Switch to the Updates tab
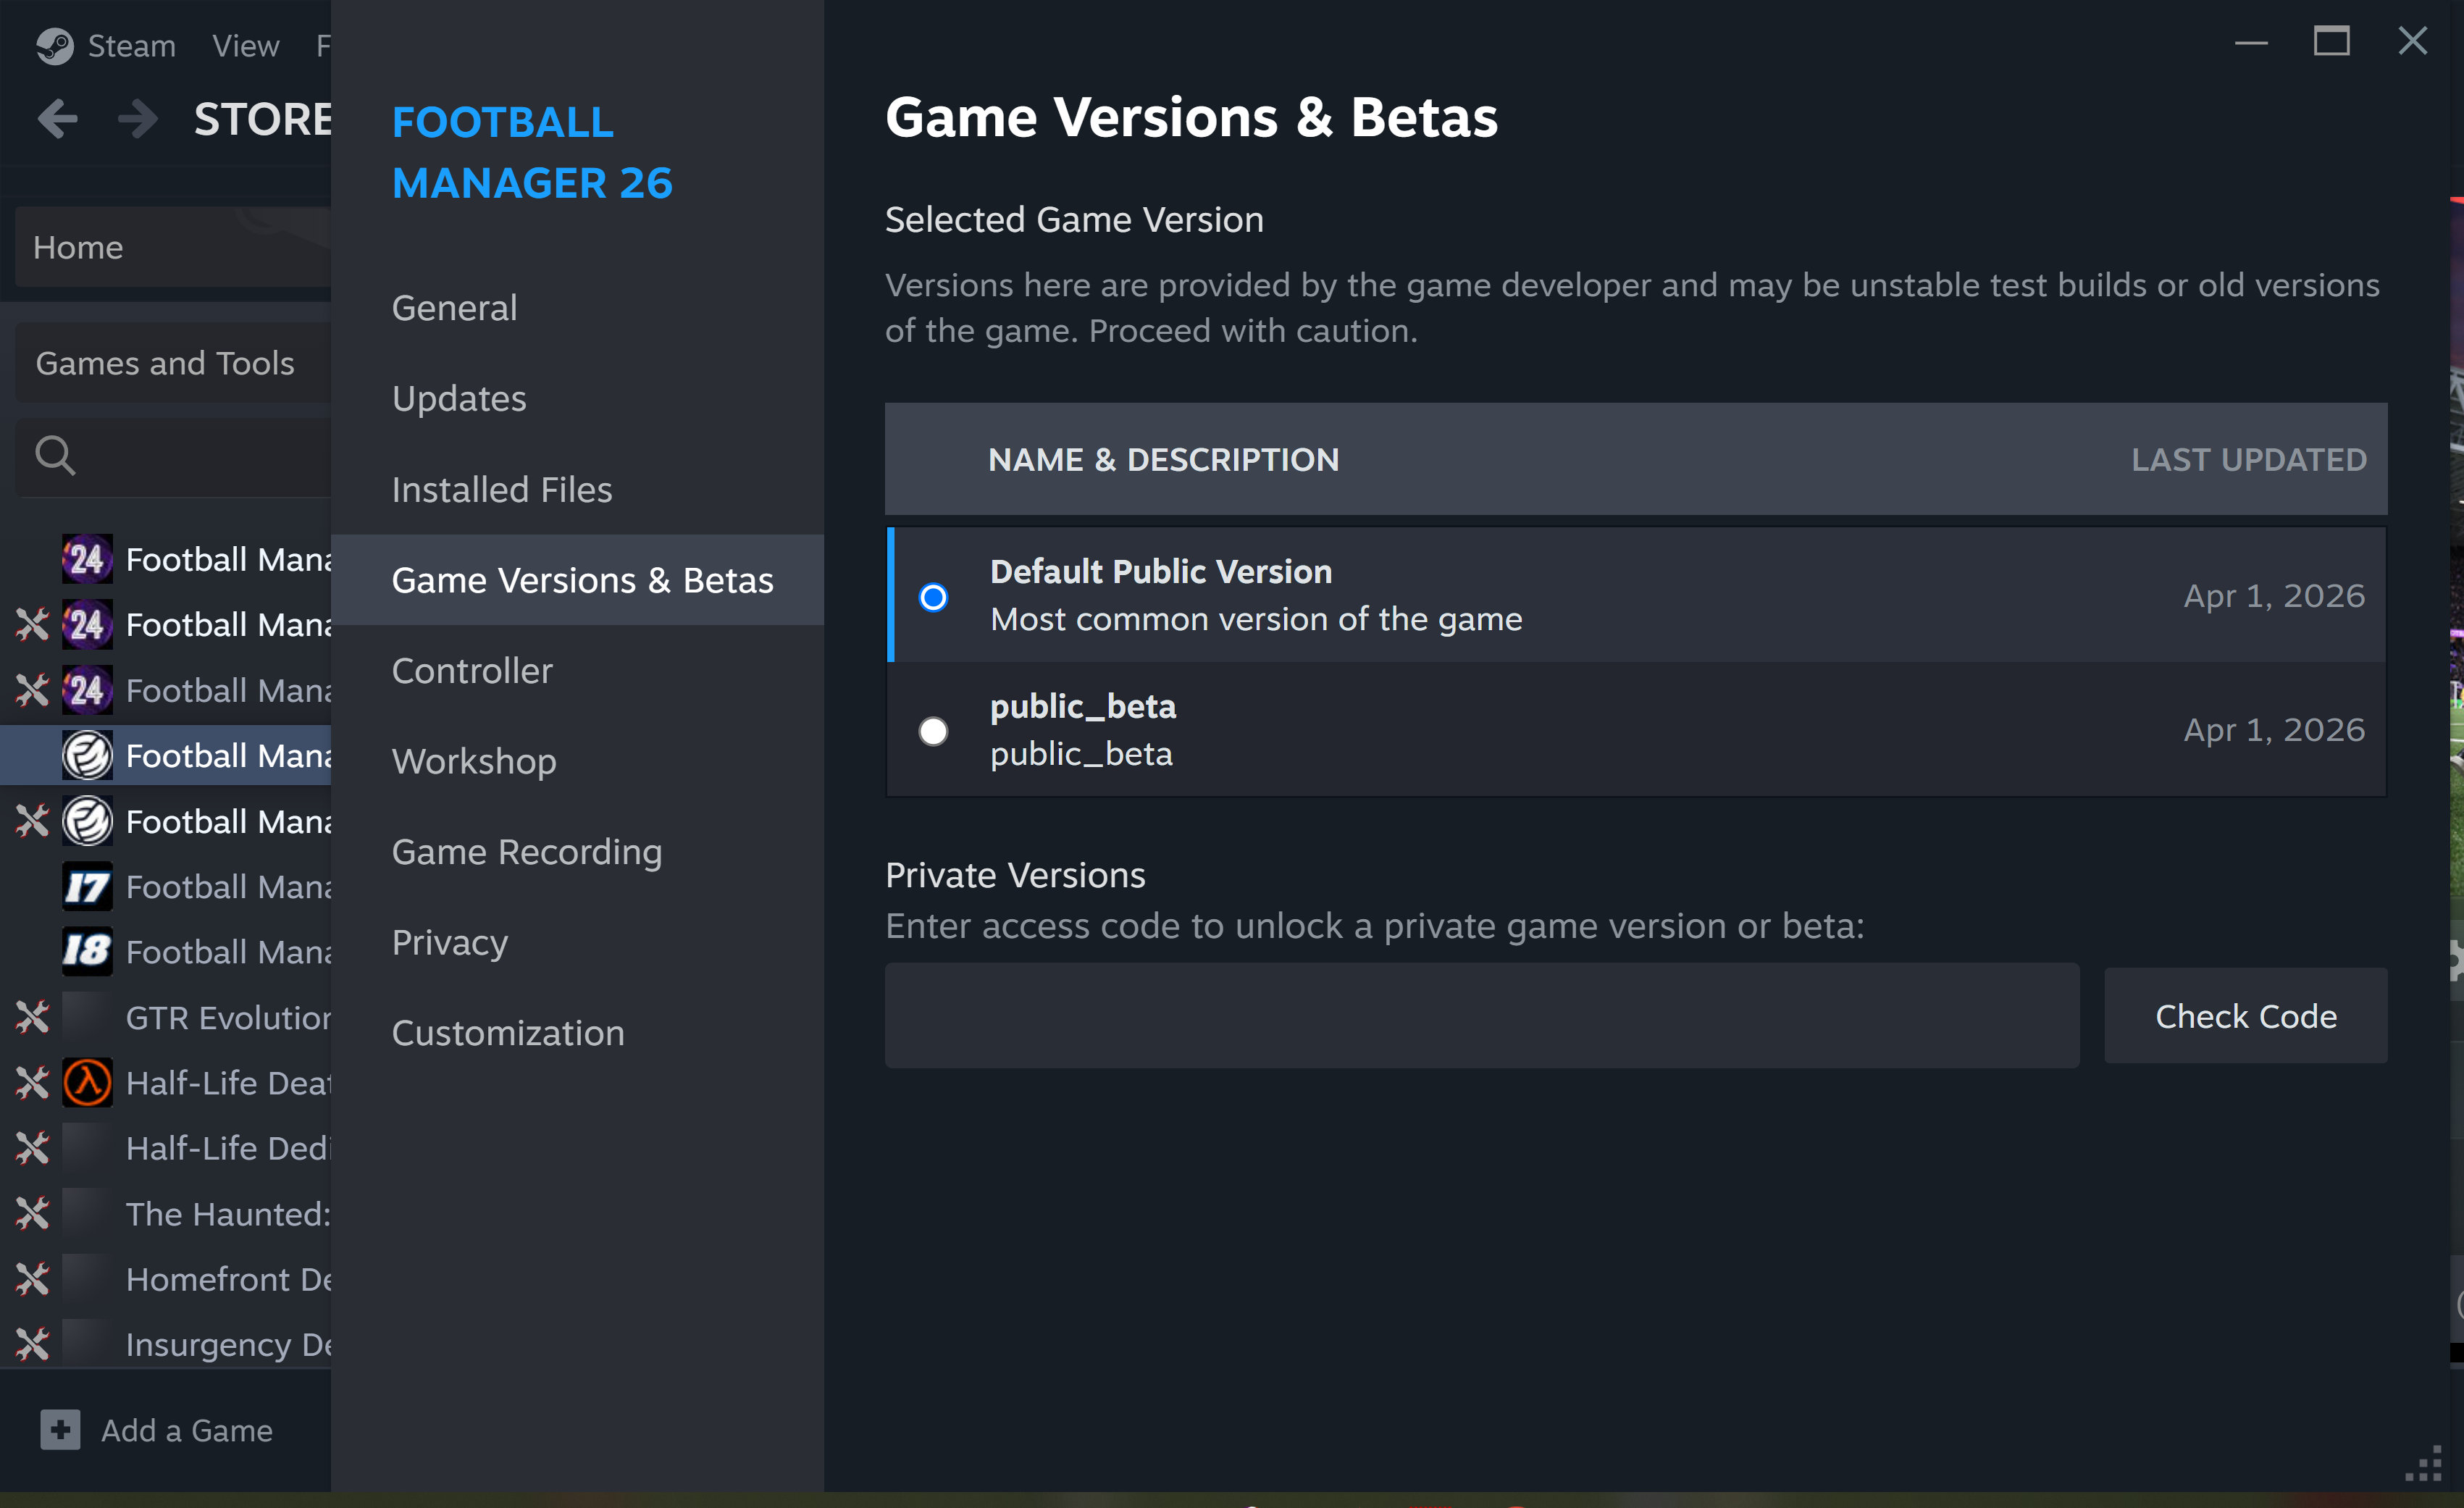The image size is (2464, 1508). pos(577,399)
